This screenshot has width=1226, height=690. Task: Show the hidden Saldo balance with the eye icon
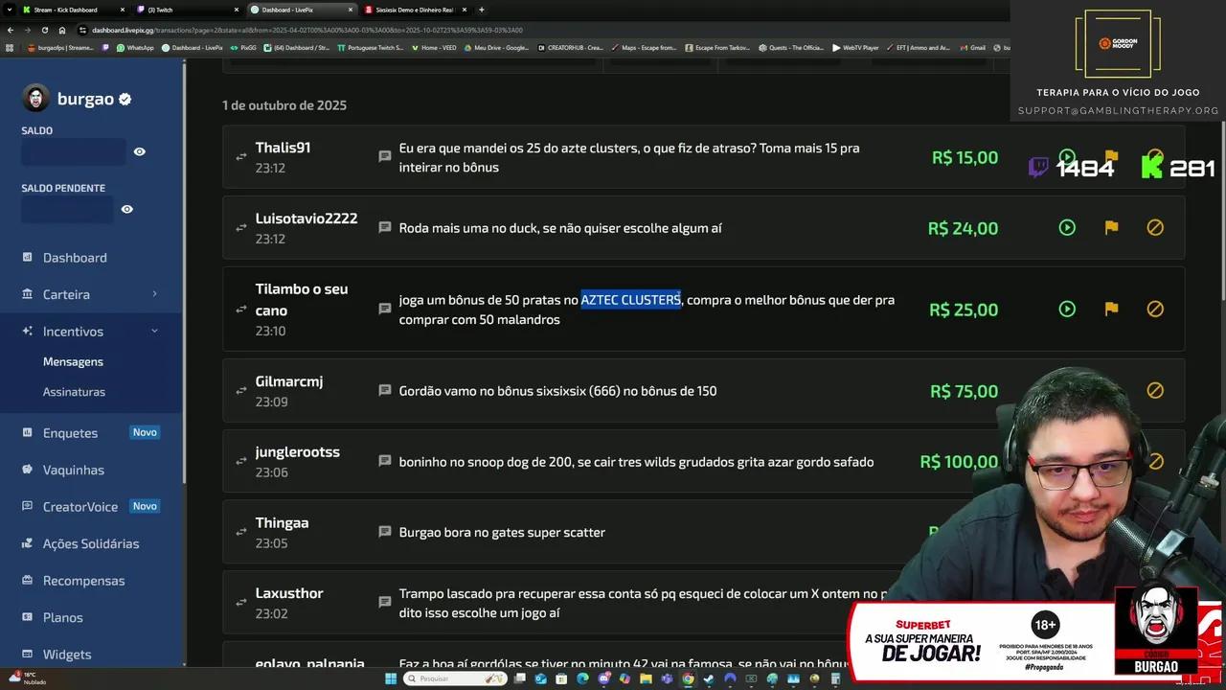point(140,151)
